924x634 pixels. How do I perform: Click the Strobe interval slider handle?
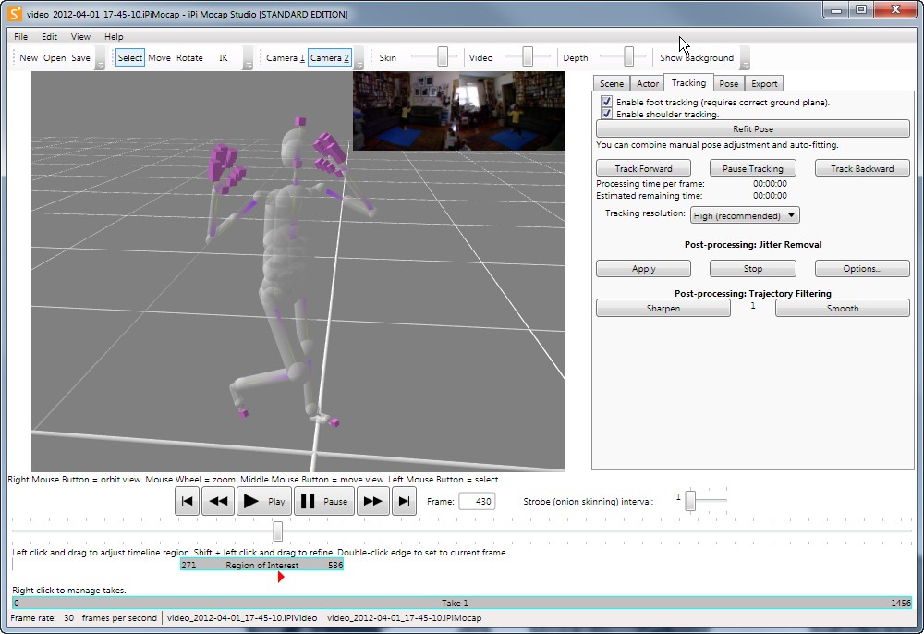coord(690,500)
